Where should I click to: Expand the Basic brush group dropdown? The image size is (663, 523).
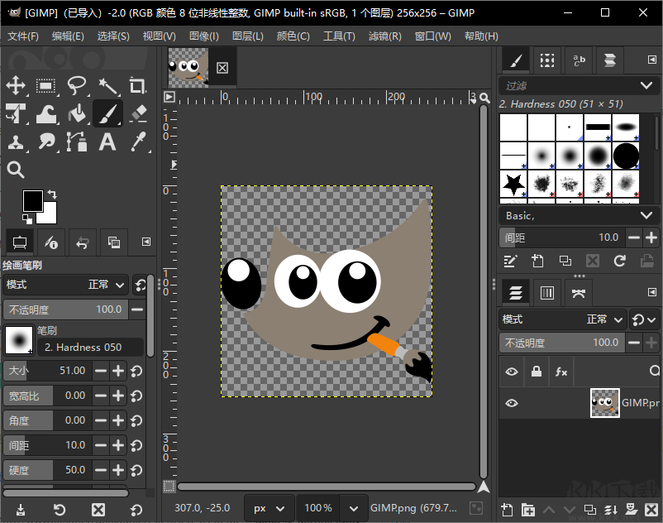tap(579, 215)
